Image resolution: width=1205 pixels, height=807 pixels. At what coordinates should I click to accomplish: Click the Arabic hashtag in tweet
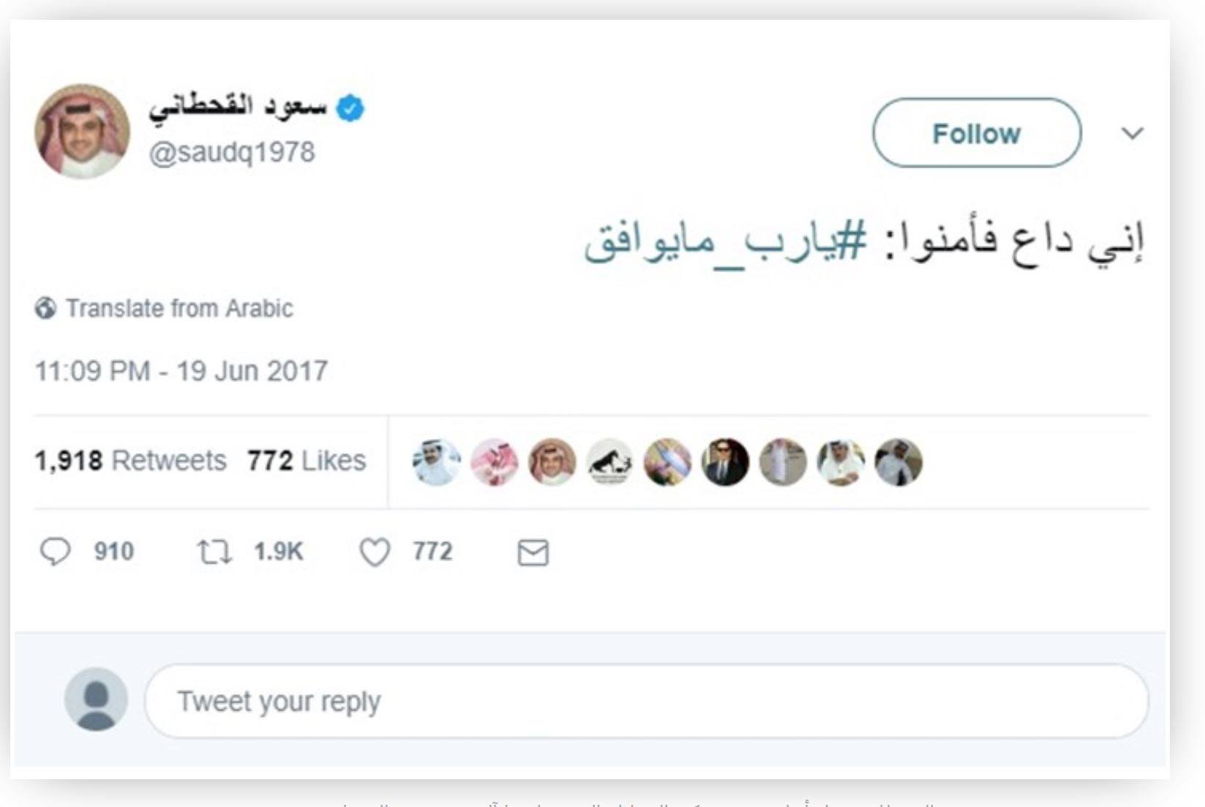coord(724,242)
